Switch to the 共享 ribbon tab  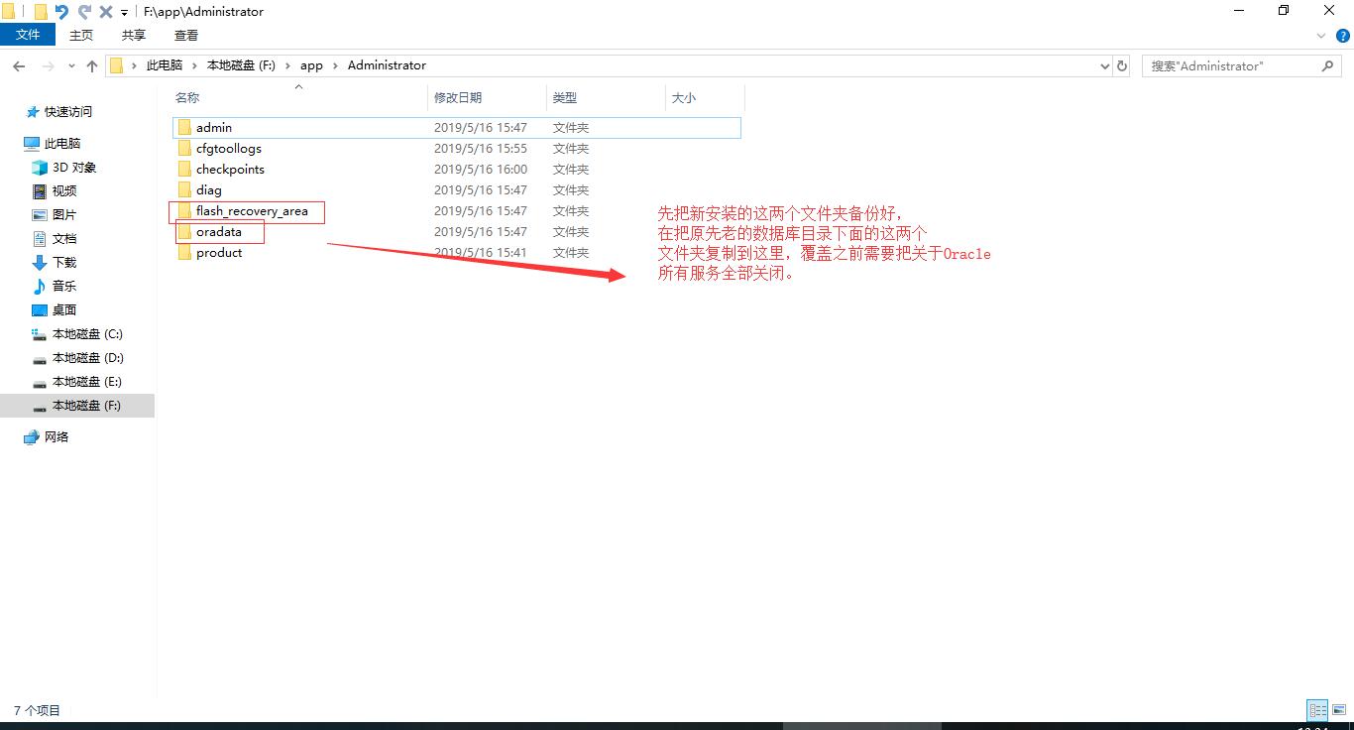coord(134,35)
